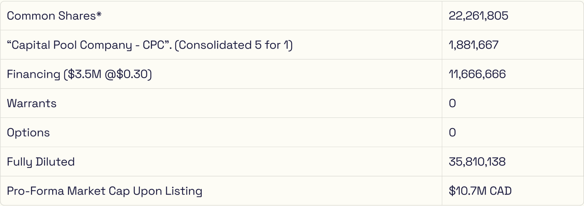Click the 1,881,667 value

(x=473, y=45)
